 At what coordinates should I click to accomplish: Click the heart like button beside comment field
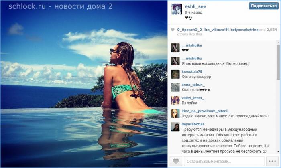tap(176, 161)
